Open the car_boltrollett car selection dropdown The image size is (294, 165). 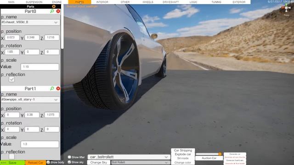(129, 157)
